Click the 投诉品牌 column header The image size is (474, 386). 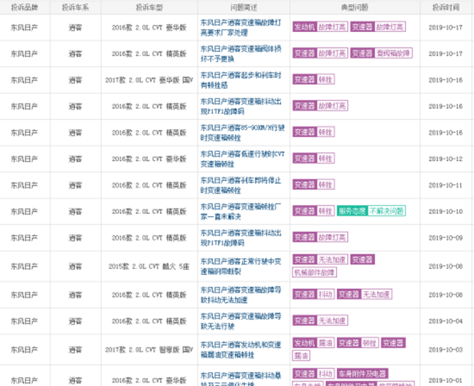click(x=25, y=7)
